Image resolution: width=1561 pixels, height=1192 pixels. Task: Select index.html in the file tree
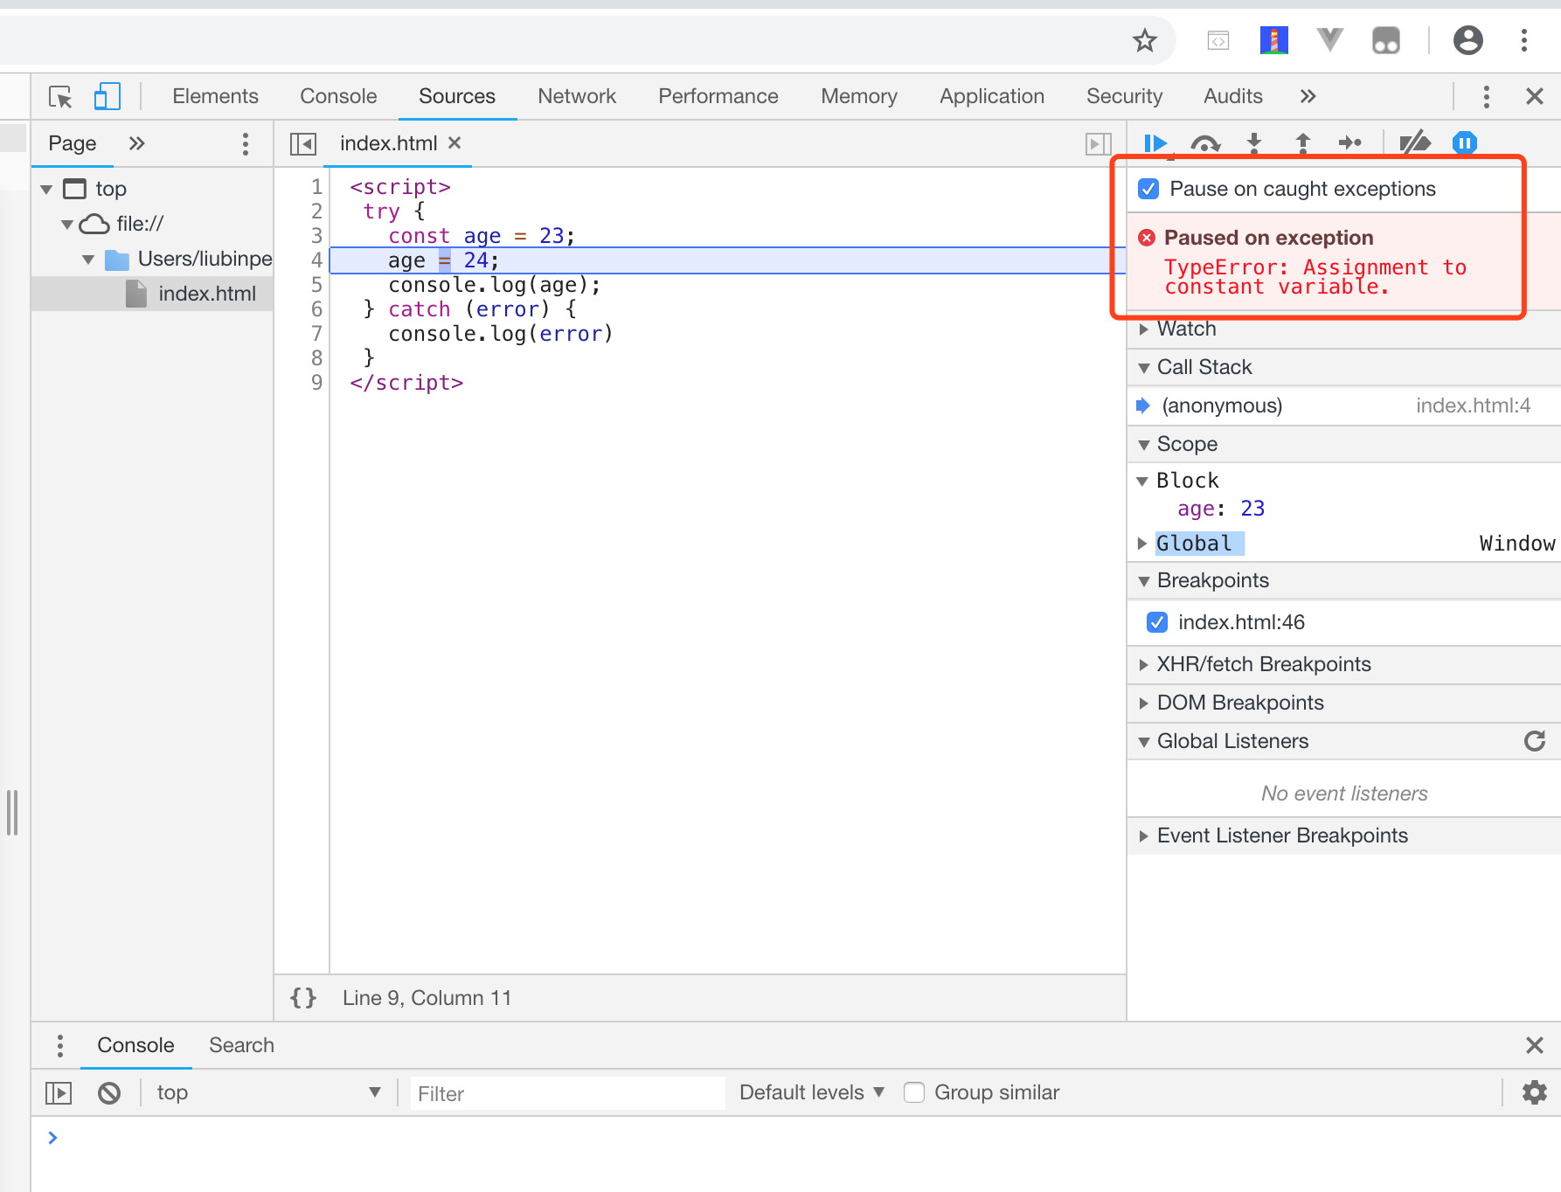pyautogui.click(x=207, y=294)
